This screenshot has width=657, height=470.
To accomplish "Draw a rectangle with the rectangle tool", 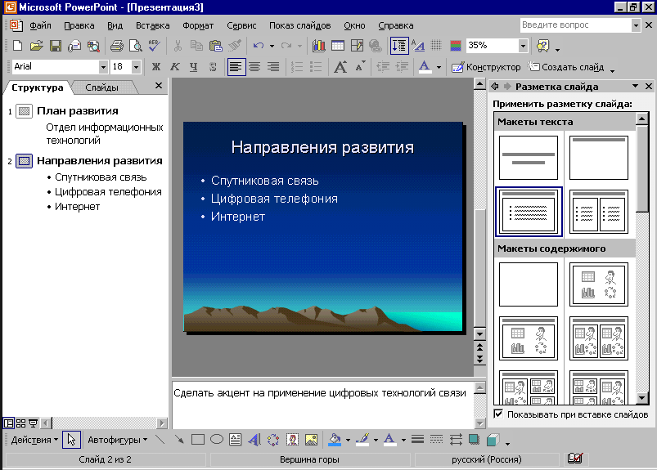I will (x=198, y=440).
